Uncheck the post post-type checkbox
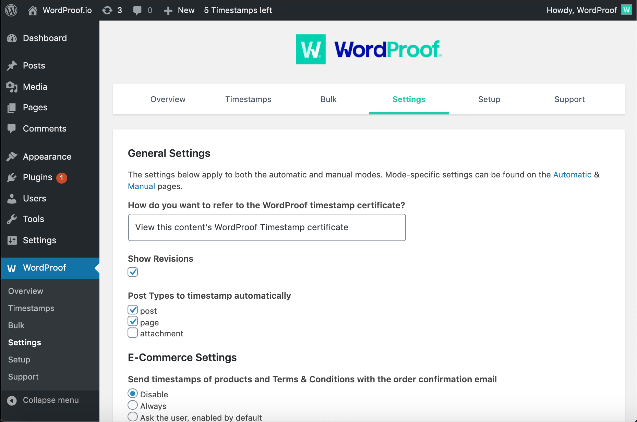The width and height of the screenshot is (637, 422). click(x=133, y=310)
